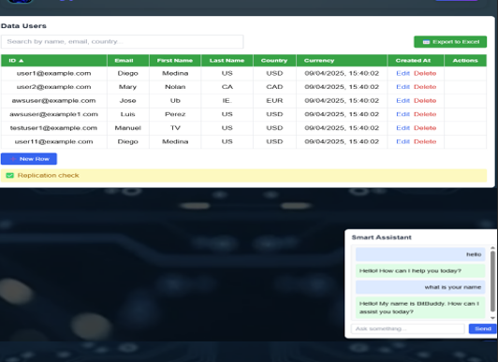The width and height of the screenshot is (498, 362).
Task: Click the green check icon beside Replication check
Action: click(10, 176)
